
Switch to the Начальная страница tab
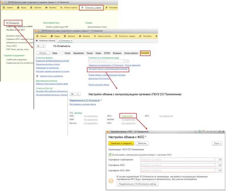click(46, 41)
